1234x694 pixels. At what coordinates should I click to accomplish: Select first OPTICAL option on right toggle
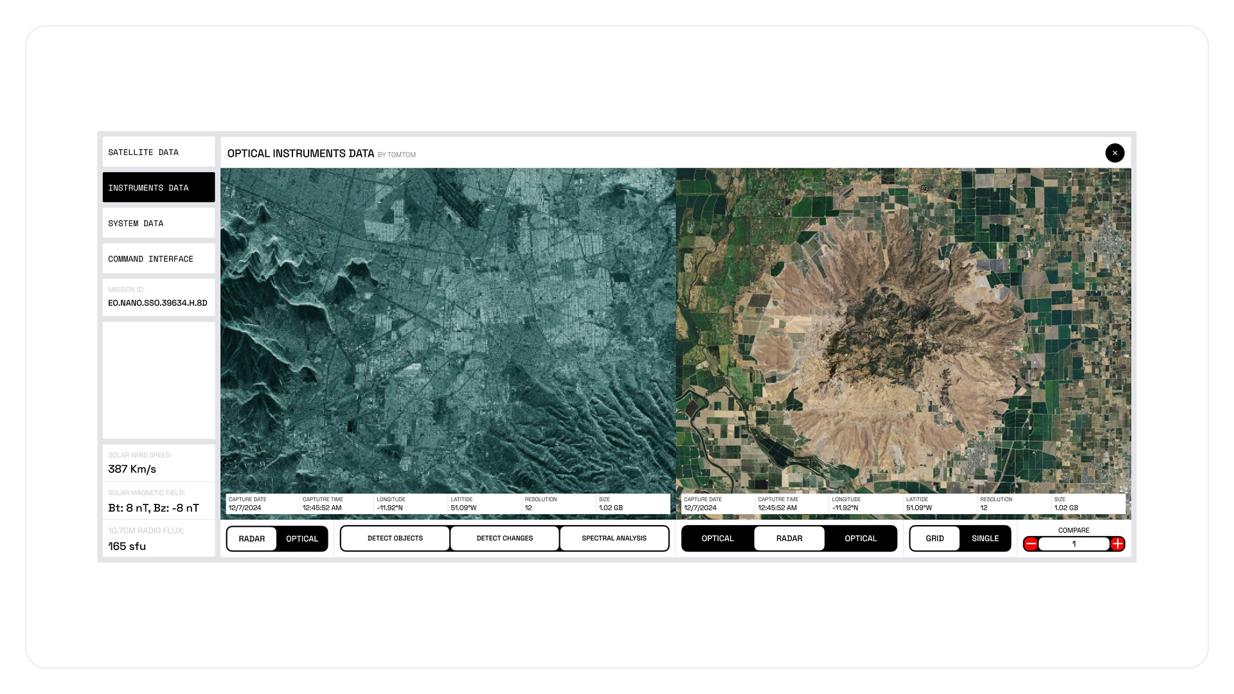pyautogui.click(x=718, y=538)
